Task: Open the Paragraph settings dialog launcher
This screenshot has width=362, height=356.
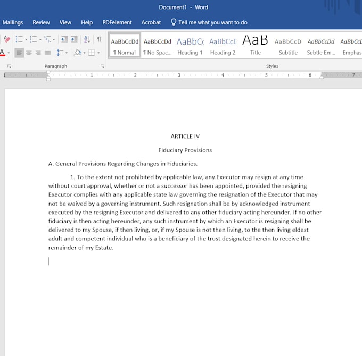Action: tap(102, 66)
